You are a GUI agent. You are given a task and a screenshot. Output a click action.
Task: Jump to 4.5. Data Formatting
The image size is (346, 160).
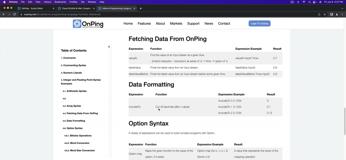tap(74, 121)
